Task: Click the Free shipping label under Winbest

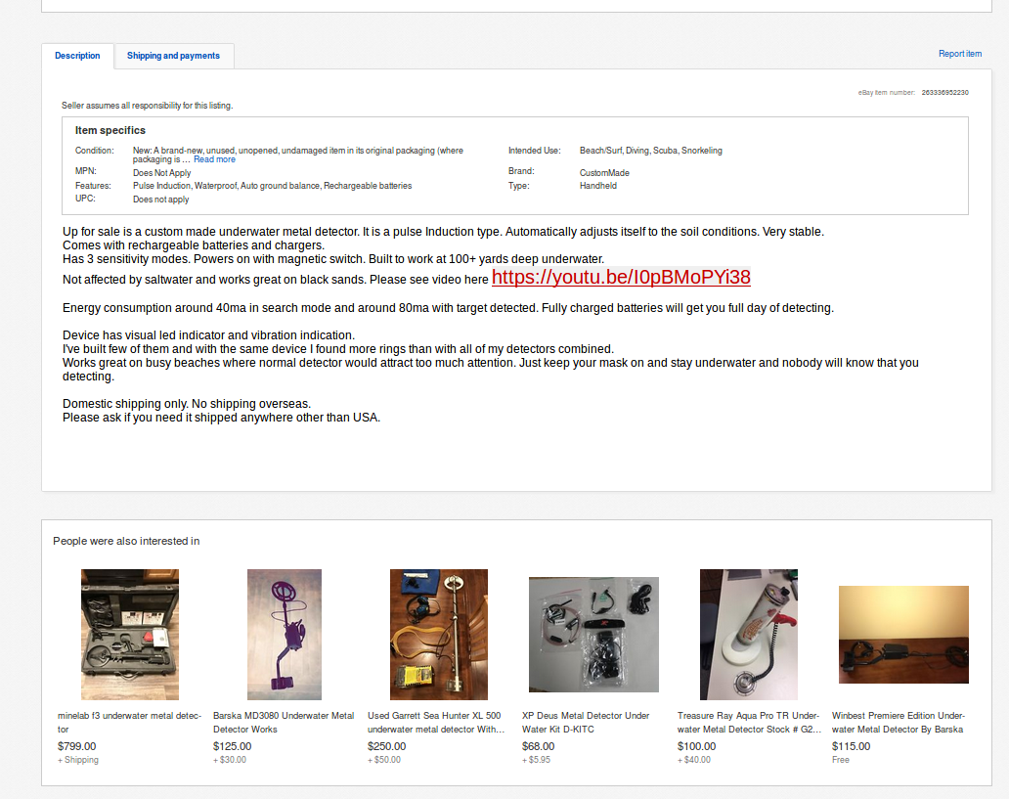Action: click(x=841, y=760)
